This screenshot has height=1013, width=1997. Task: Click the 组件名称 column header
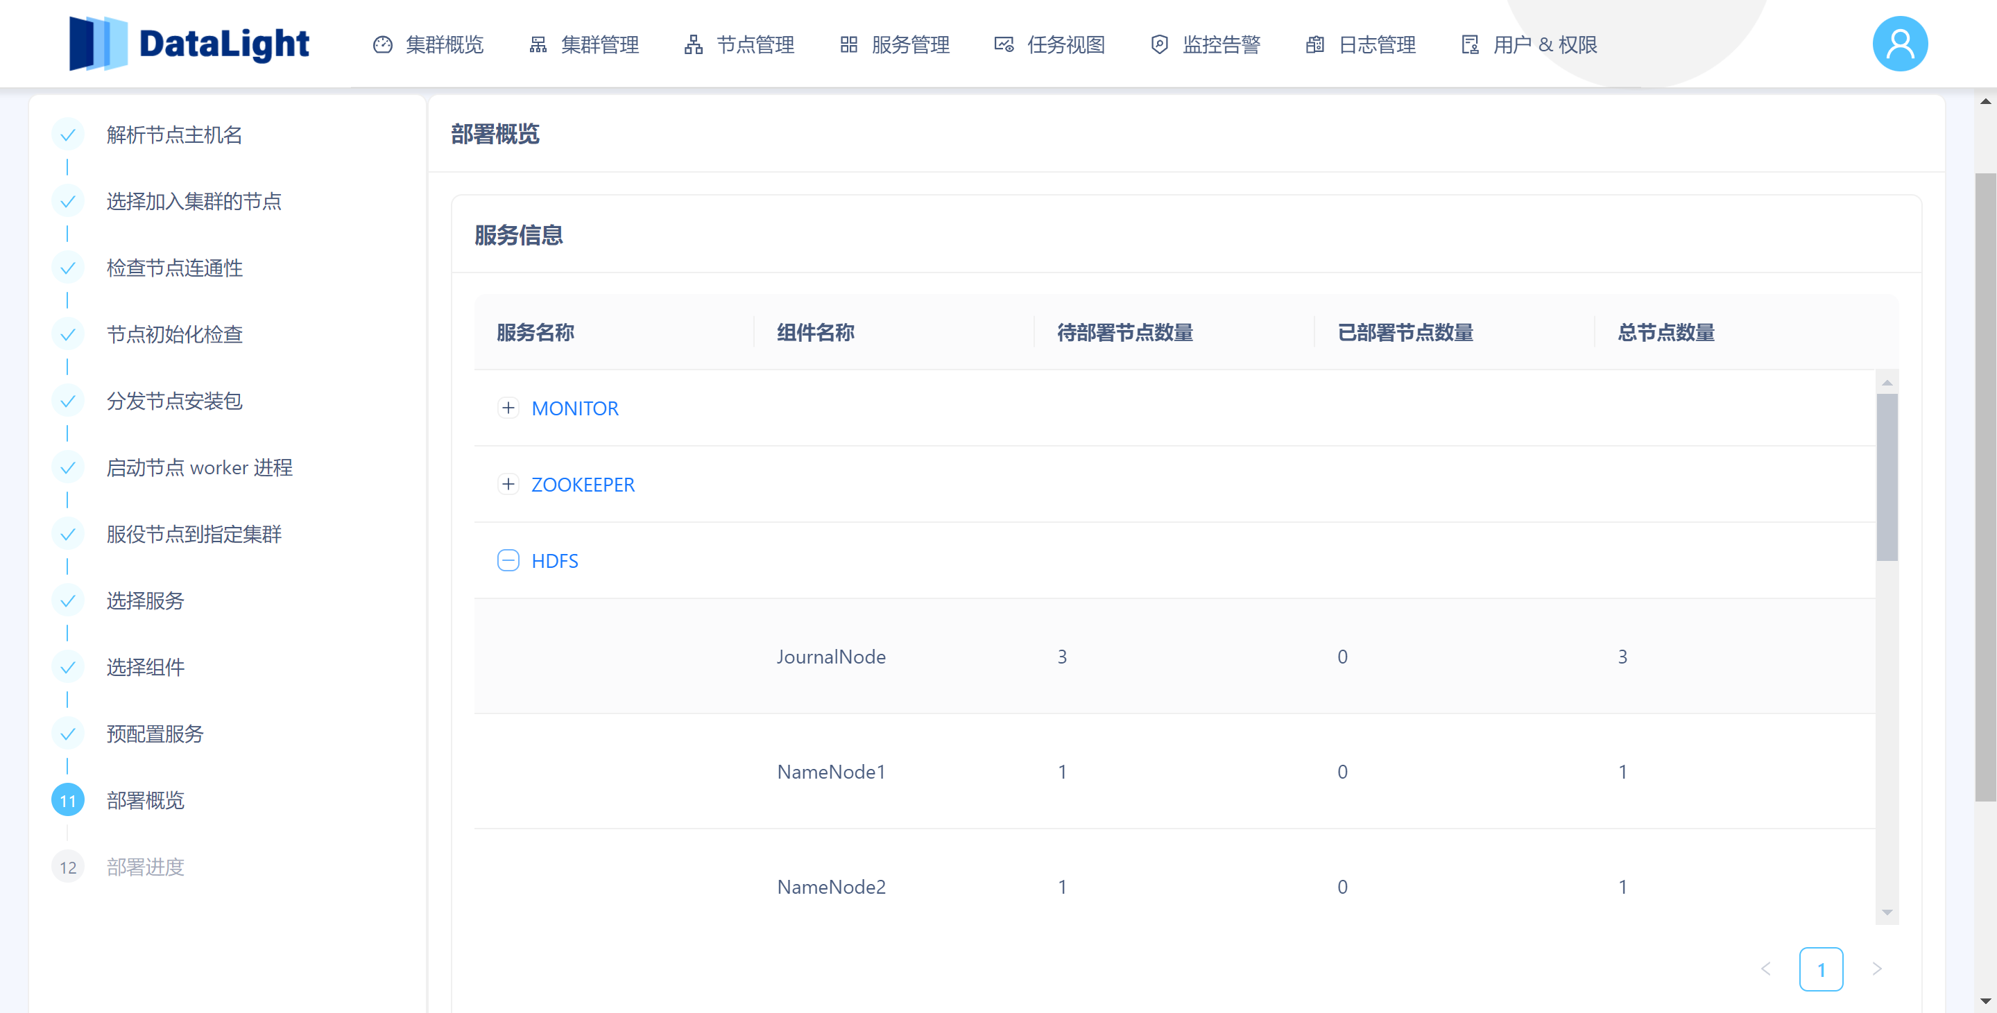coord(816,333)
